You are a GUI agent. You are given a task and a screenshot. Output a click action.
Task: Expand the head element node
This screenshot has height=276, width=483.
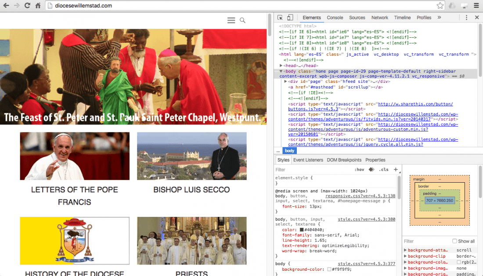click(x=281, y=65)
